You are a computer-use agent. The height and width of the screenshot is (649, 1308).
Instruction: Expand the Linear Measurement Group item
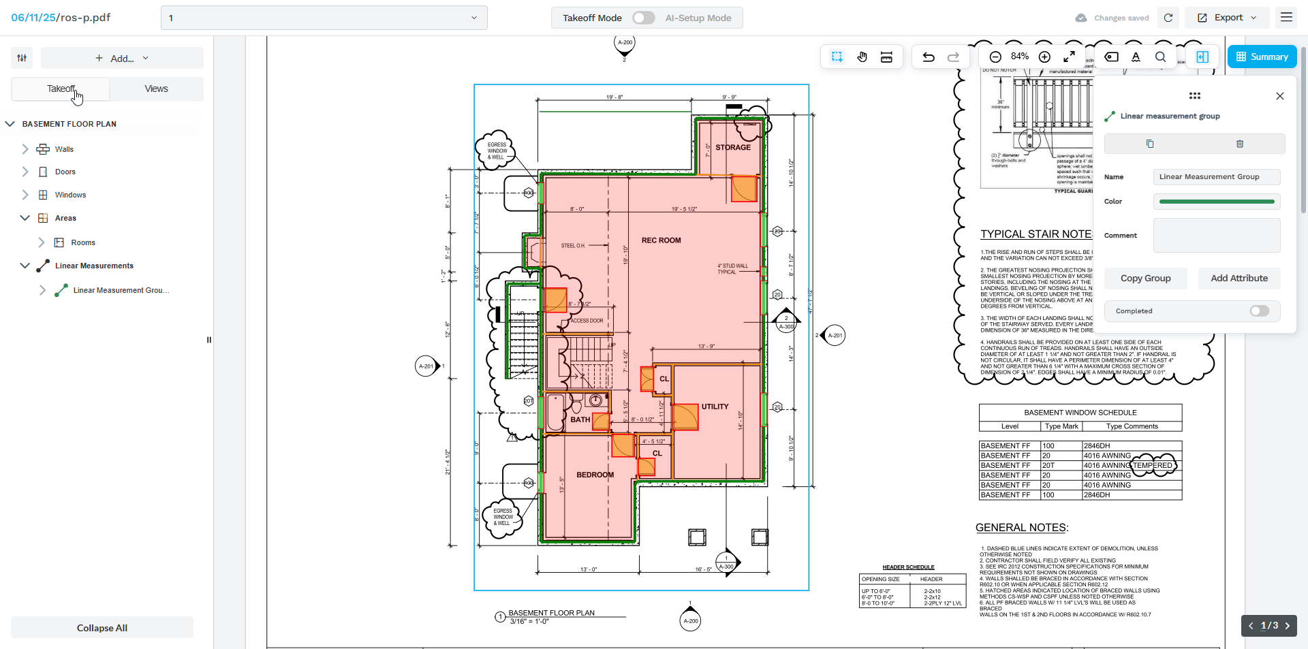[x=42, y=291]
